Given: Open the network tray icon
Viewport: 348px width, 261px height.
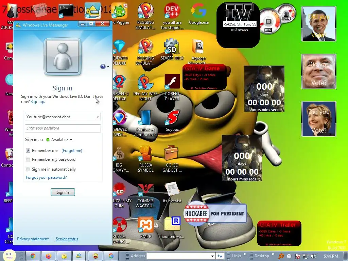Looking at the screenshot, I should click(x=306, y=256).
